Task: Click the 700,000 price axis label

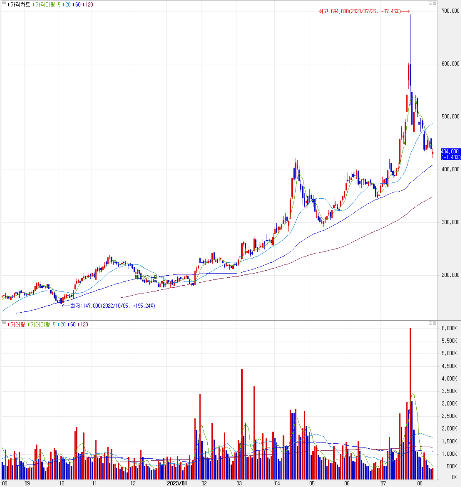Action: tap(450, 11)
